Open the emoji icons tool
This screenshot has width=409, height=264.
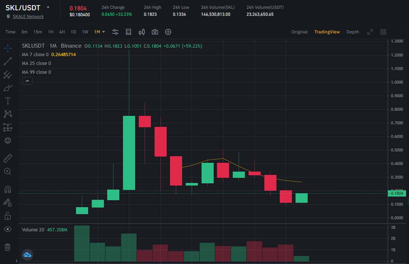click(8, 140)
